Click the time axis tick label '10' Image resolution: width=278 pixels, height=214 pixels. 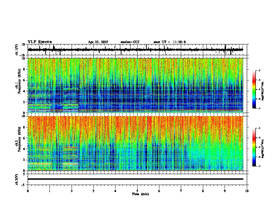tap(247, 191)
